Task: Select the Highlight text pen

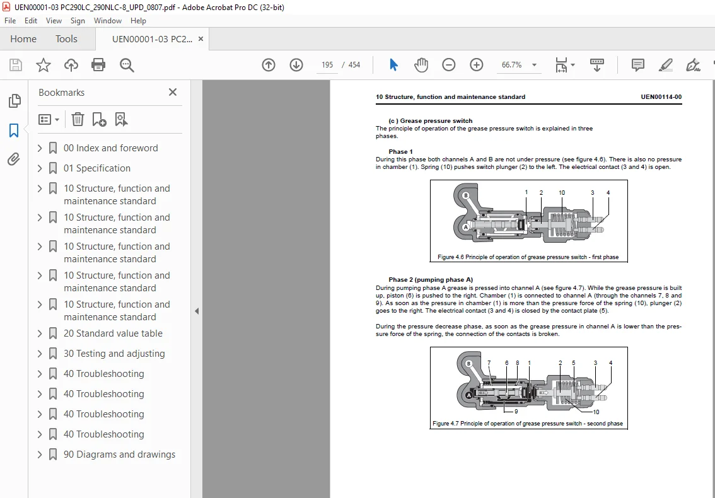Action: click(x=666, y=65)
